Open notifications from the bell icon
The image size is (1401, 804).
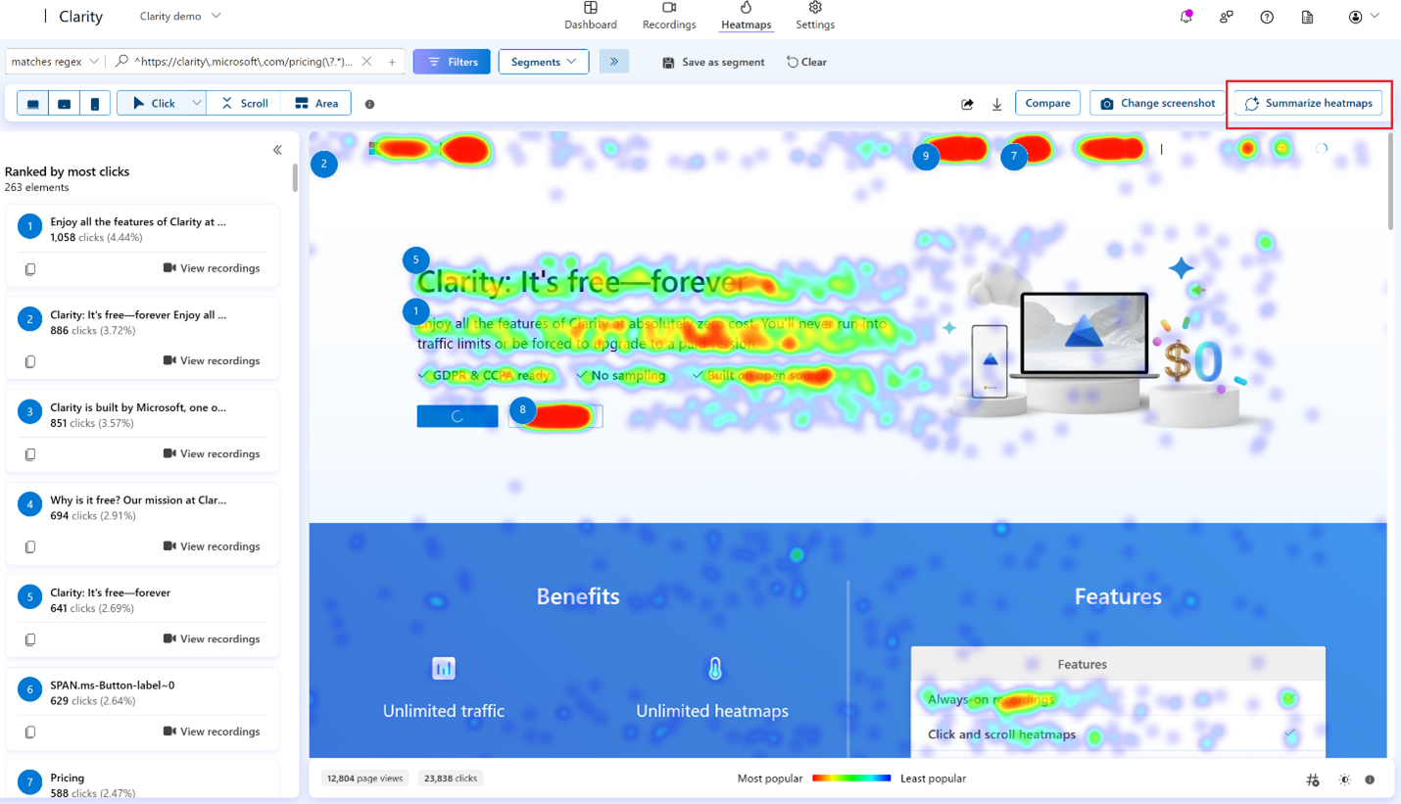(1185, 16)
